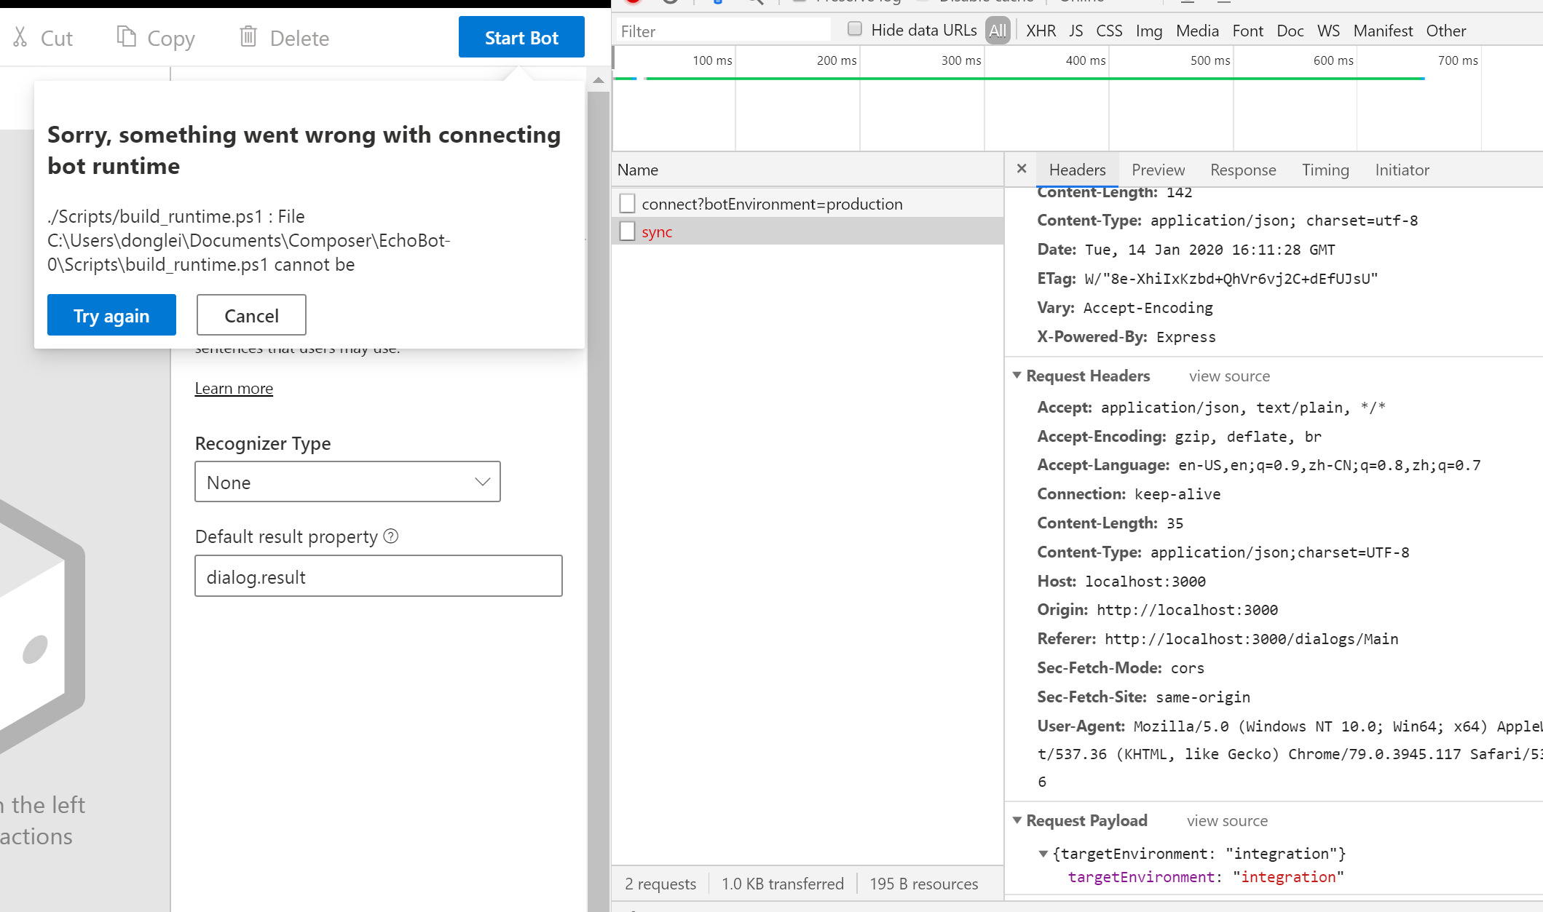The image size is (1543, 912).
Task: Check the sync request checkbox
Action: tap(627, 231)
